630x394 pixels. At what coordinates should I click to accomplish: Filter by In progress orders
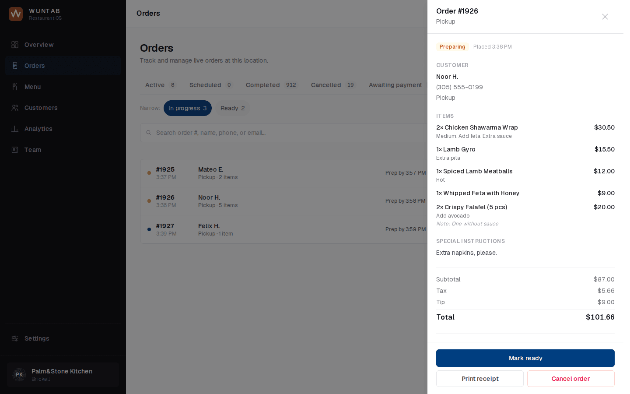click(x=188, y=108)
